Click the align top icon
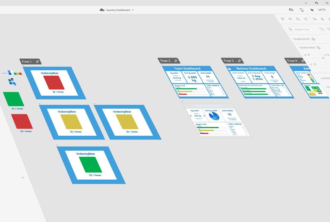 point(282,19)
